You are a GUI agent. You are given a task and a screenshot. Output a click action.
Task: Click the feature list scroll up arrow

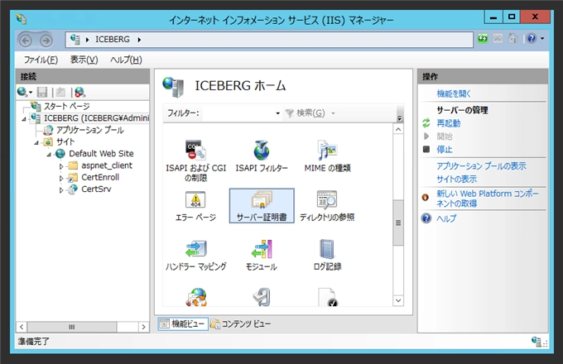coord(398,129)
